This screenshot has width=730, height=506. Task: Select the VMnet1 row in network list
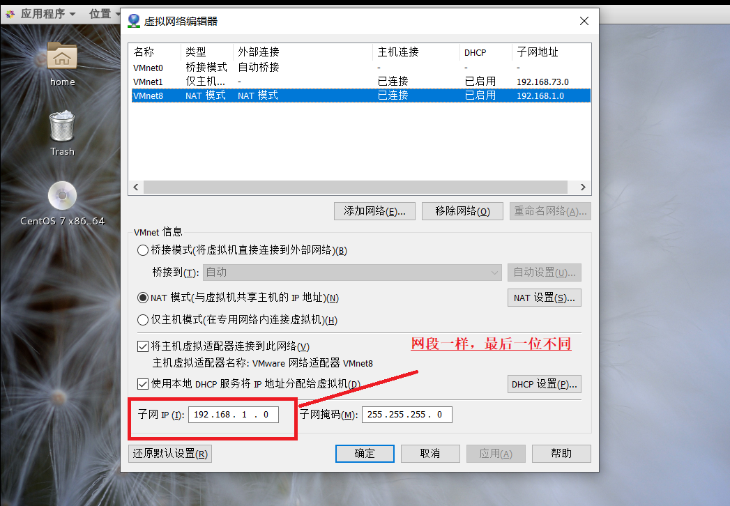[361, 82]
